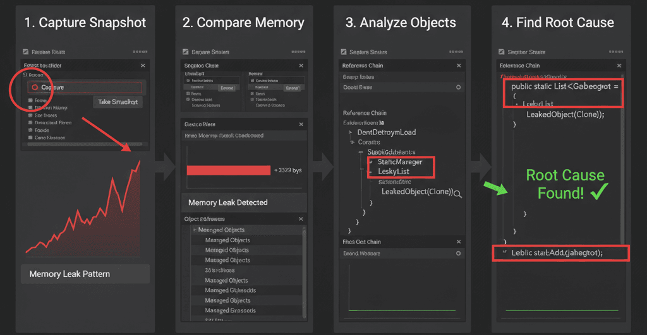
Task: Toggle the second checkbox in the Capture Snapshot list
Action: pyautogui.click(x=30, y=107)
